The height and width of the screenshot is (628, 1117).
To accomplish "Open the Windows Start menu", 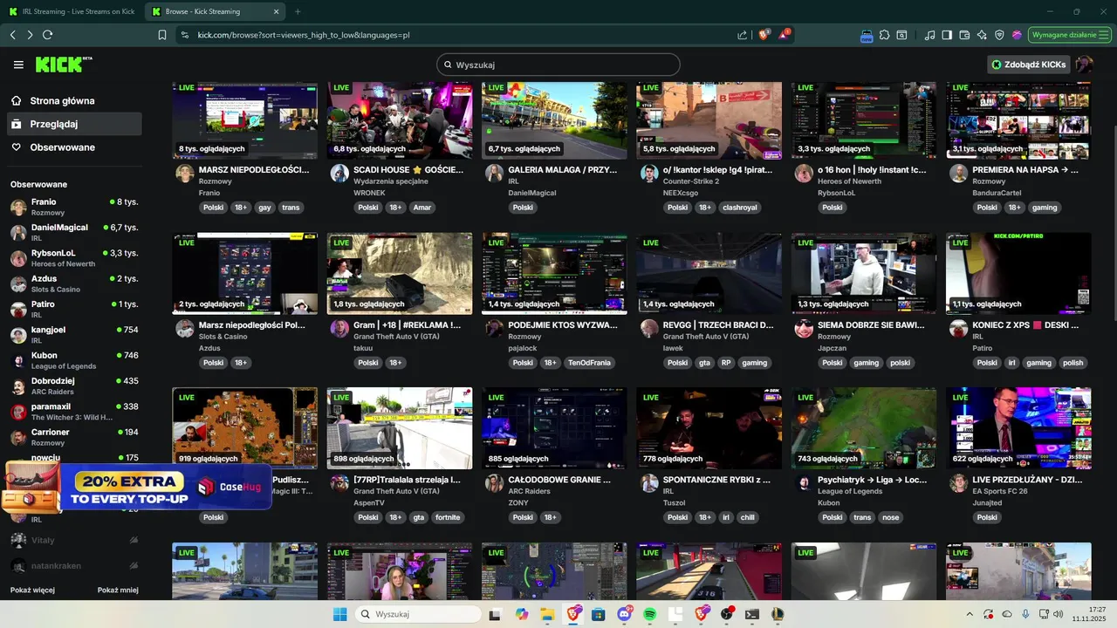I will click(x=339, y=614).
